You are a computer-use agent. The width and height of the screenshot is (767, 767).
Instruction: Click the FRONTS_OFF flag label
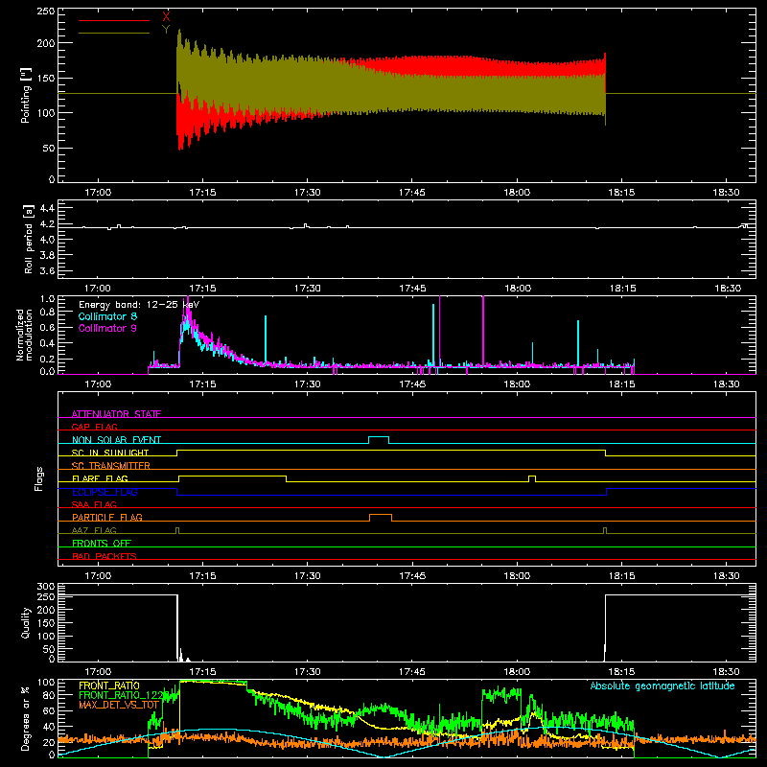pyautogui.click(x=102, y=543)
